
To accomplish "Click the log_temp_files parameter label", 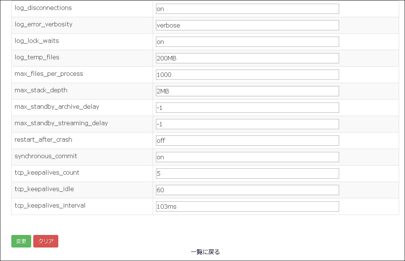I will [x=37, y=57].
